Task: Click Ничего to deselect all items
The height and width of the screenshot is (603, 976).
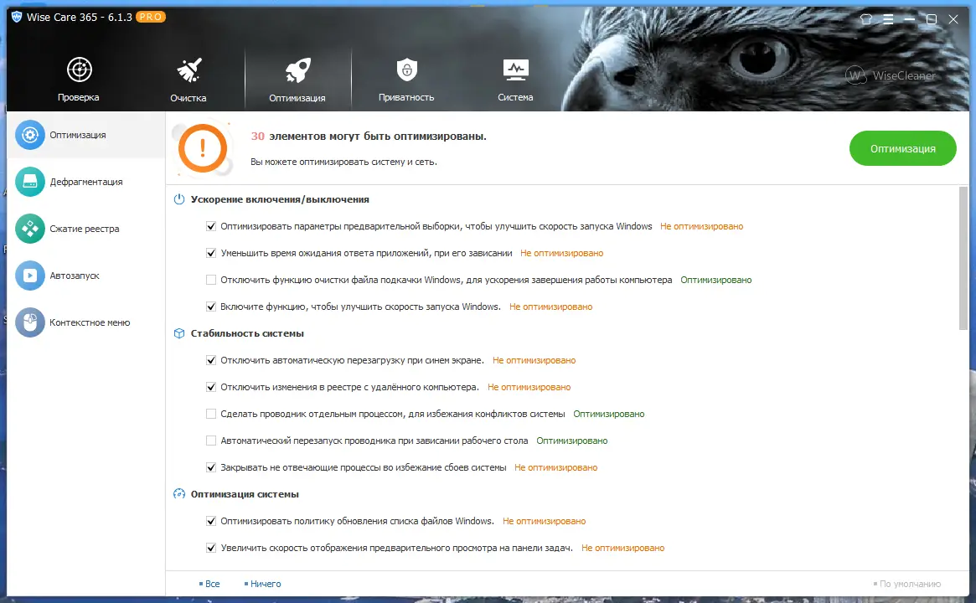Action: pyautogui.click(x=265, y=583)
